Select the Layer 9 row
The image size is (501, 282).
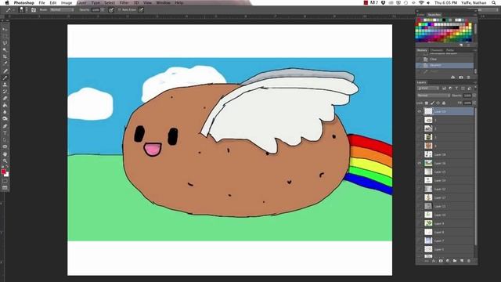pos(445,223)
